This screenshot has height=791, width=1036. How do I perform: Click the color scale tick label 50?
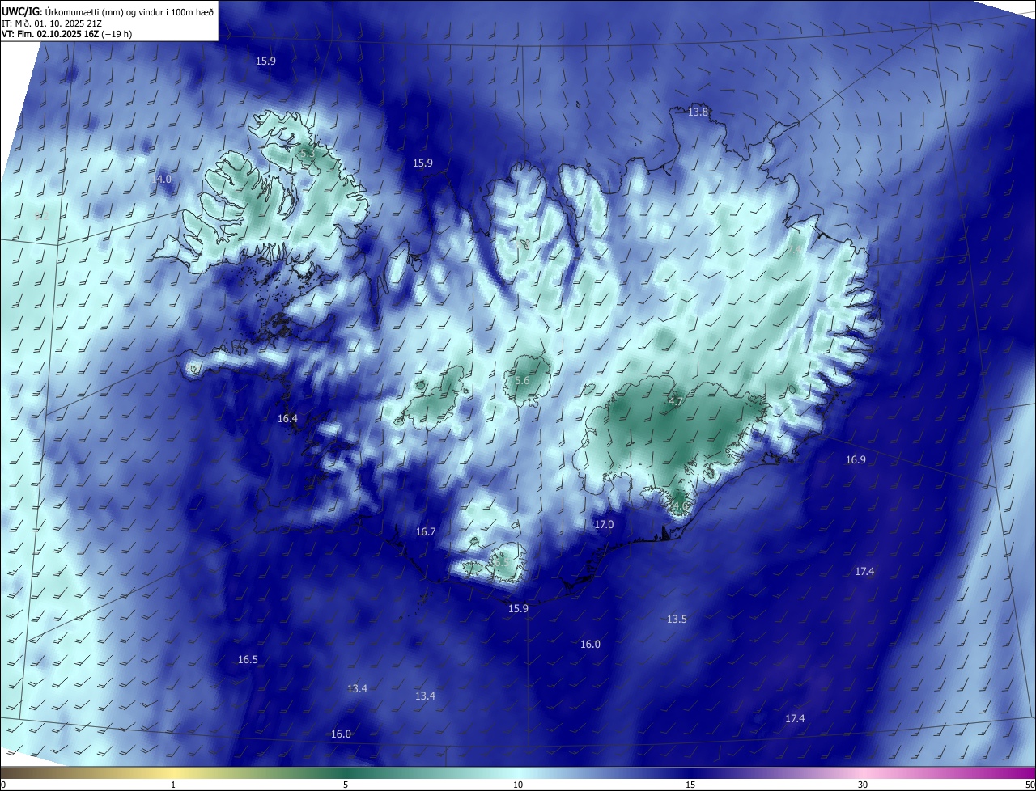(x=1030, y=785)
